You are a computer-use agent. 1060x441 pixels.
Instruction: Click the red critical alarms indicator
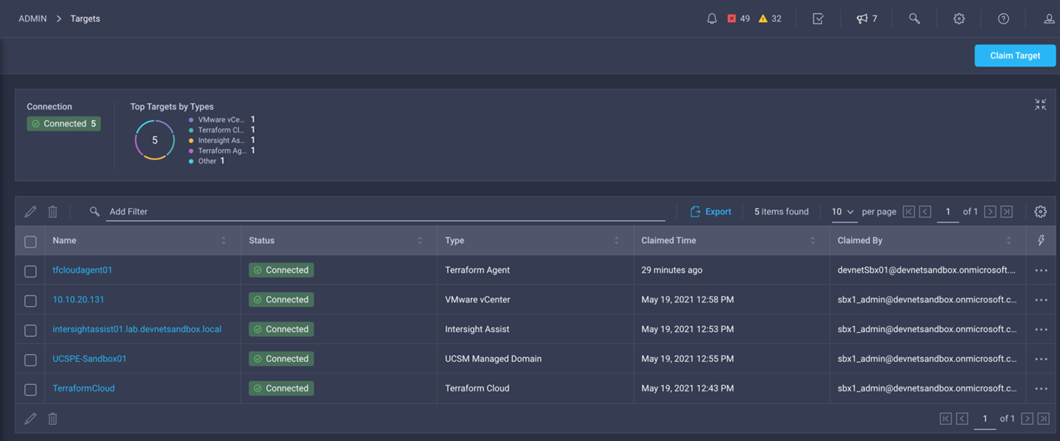pyautogui.click(x=738, y=19)
